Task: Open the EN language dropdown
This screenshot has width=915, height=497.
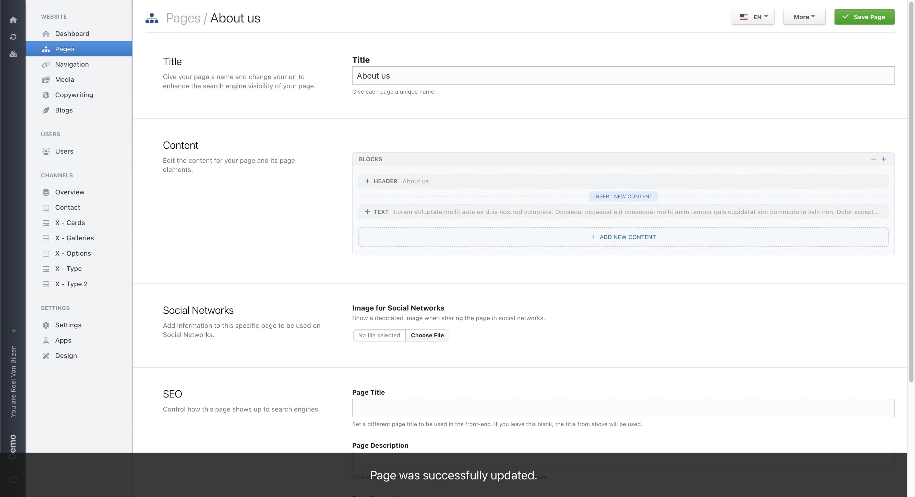Action: [x=753, y=17]
